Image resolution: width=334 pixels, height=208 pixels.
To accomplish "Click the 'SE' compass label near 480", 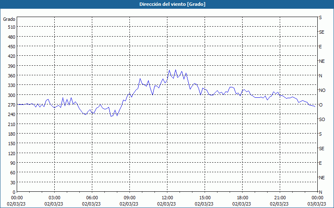I will pos(321,32).
